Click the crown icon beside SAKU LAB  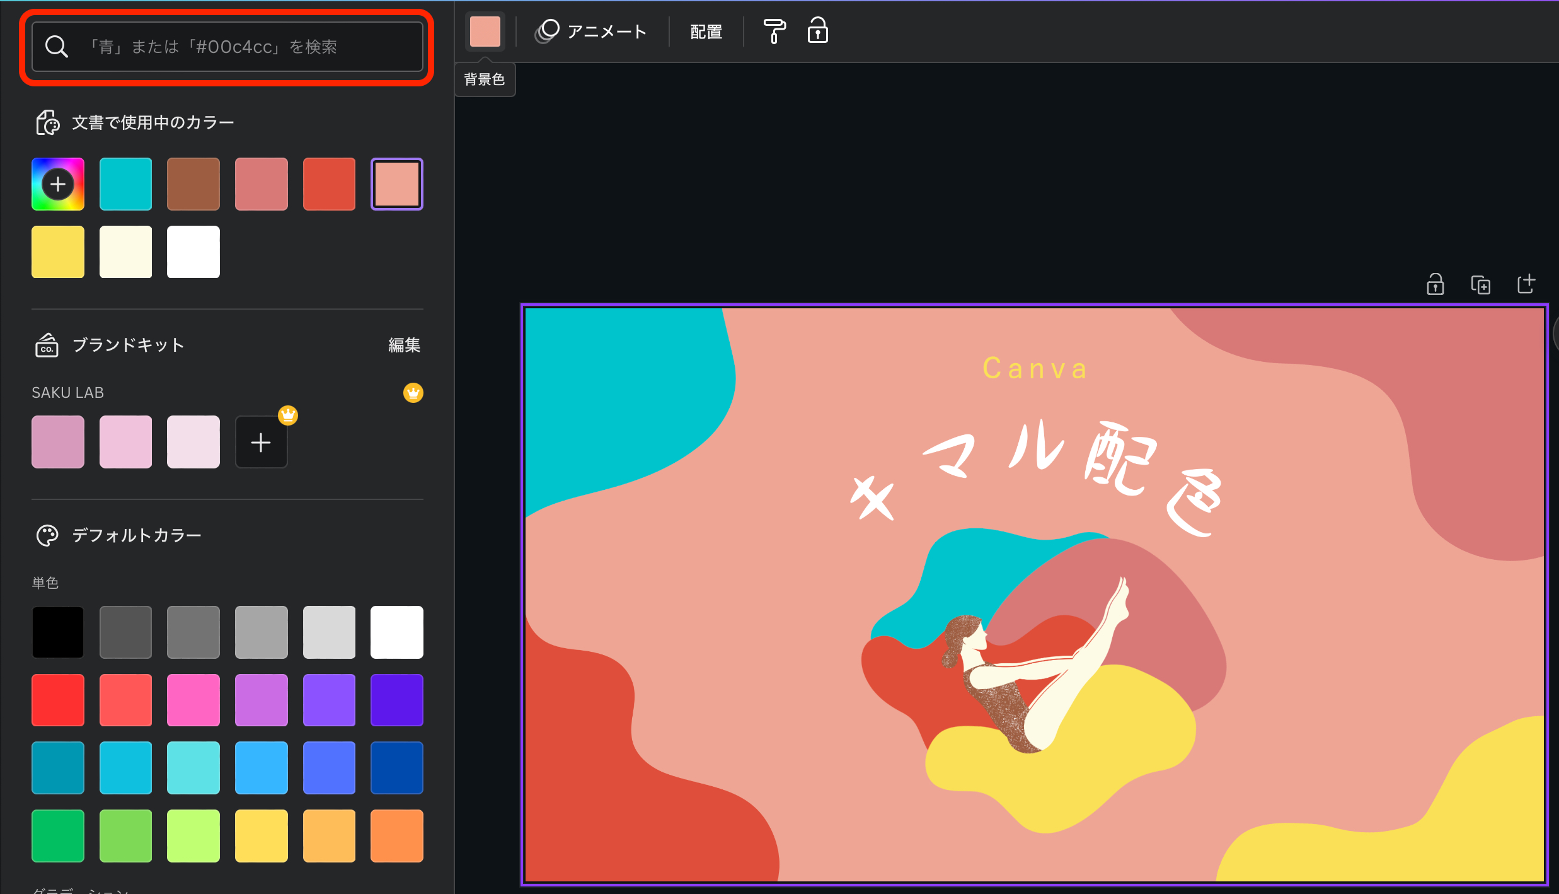(413, 393)
